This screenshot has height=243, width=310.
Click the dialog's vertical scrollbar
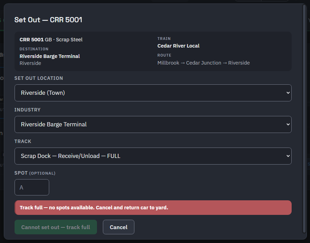click(x=304, y=119)
